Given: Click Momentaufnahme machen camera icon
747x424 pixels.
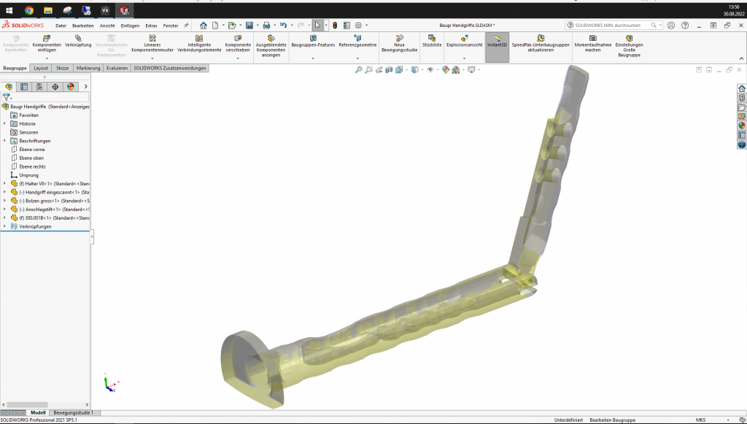Looking at the screenshot, I should (592, 41).
